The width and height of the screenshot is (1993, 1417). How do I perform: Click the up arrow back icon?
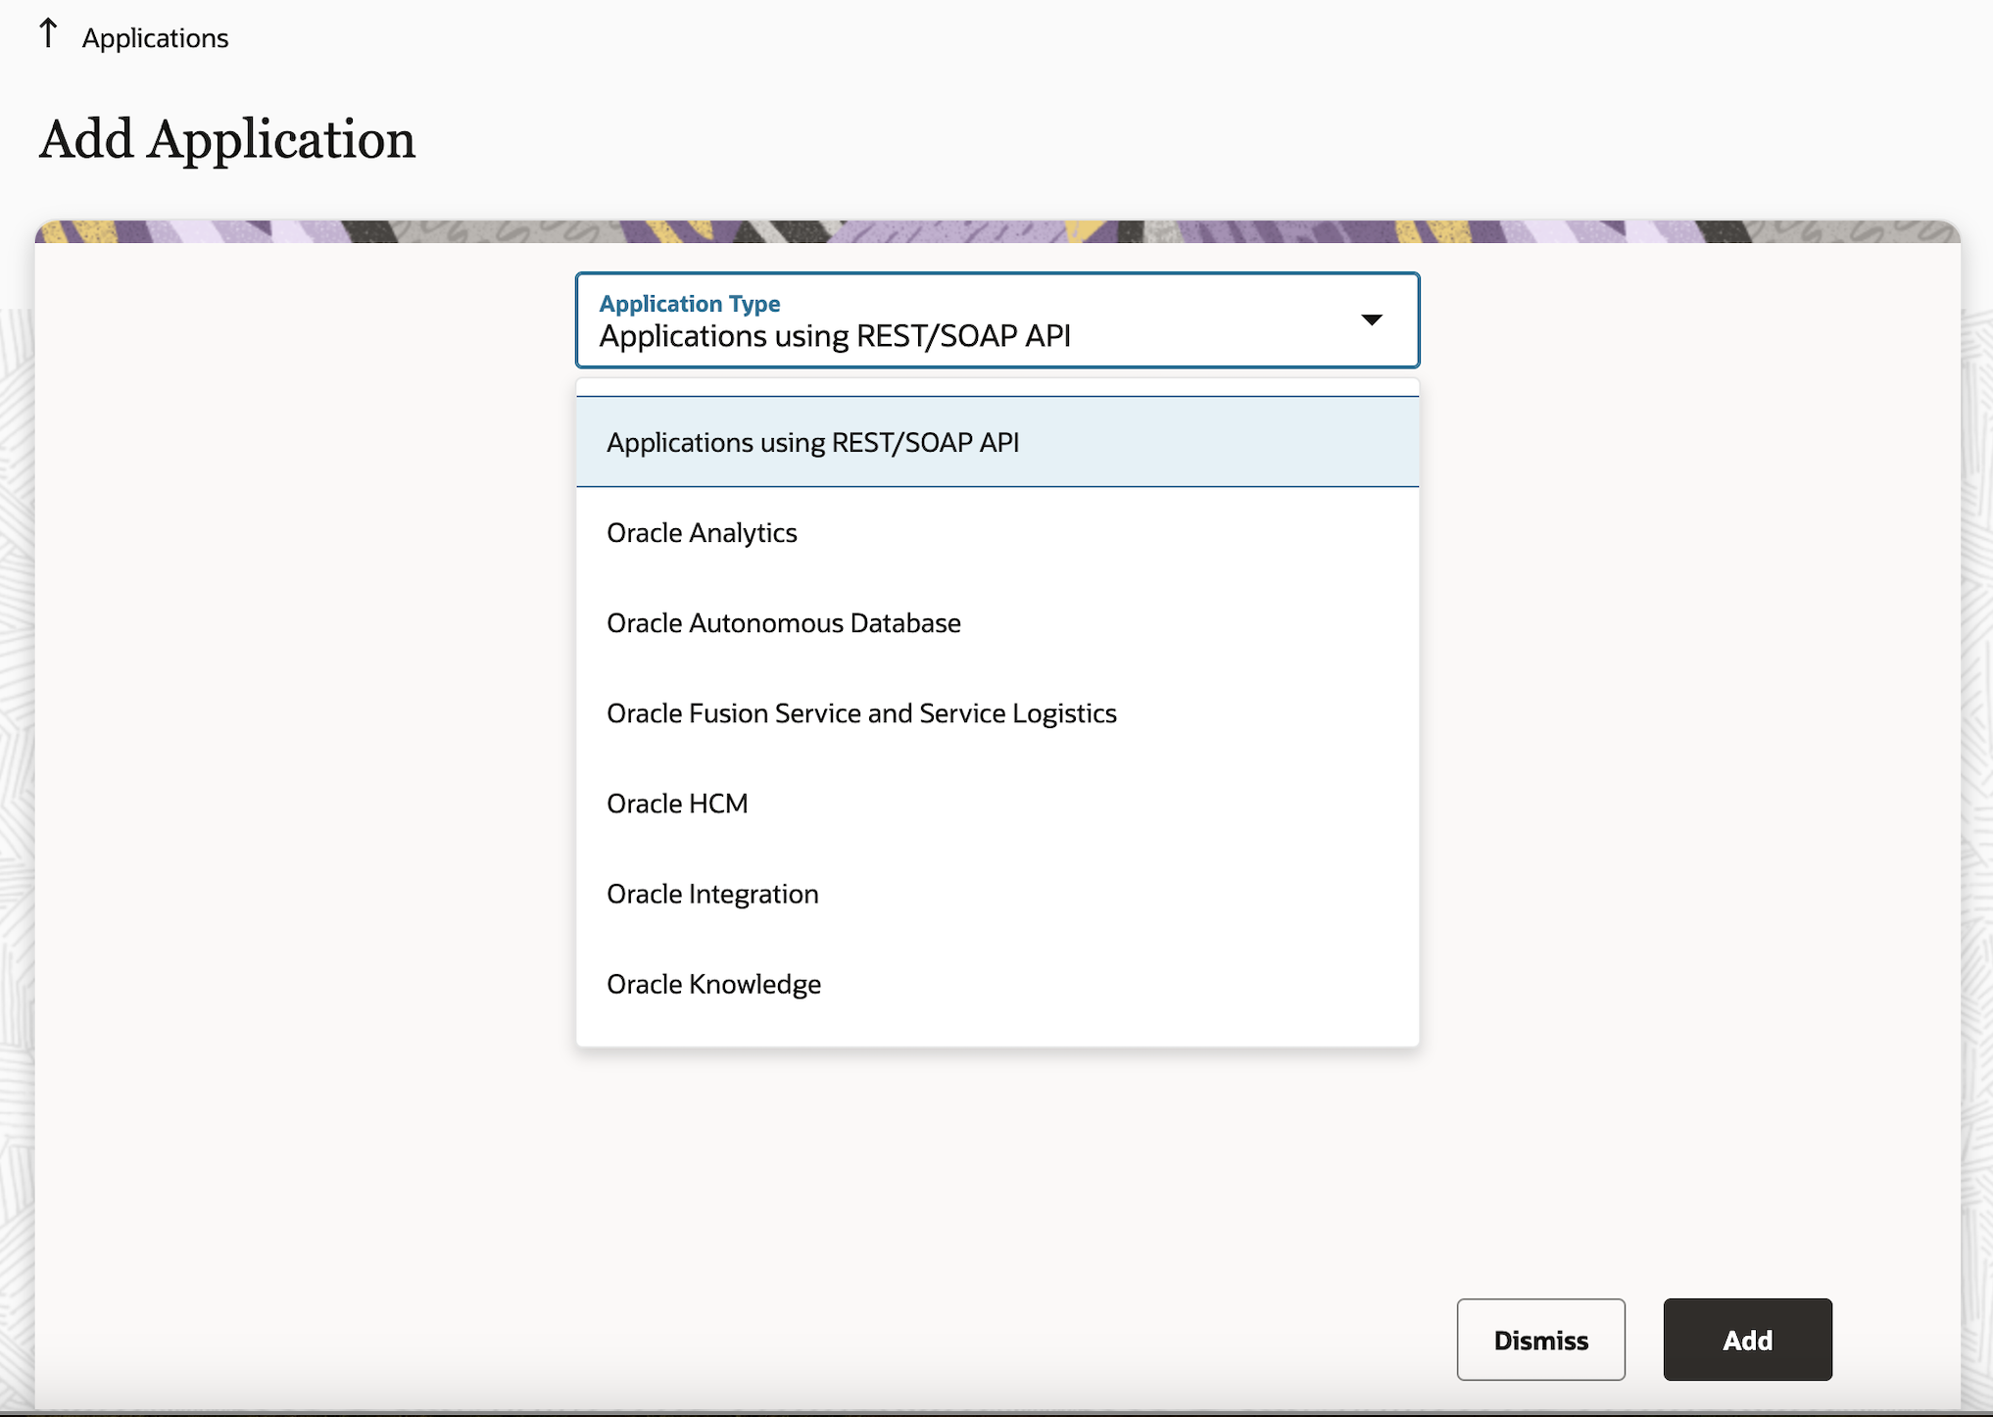point(48,34)
